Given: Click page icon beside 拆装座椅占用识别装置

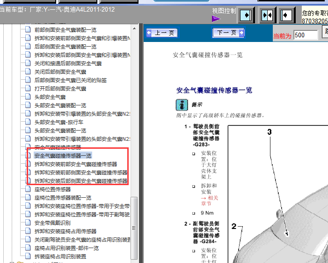Looking at the screenshot, I should tap(28, 256).
